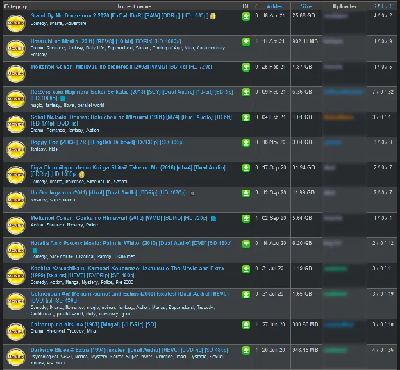400x370 pixels.
Task: Open the Chironup no Kitsune torrent link
Action: [93, 325]
